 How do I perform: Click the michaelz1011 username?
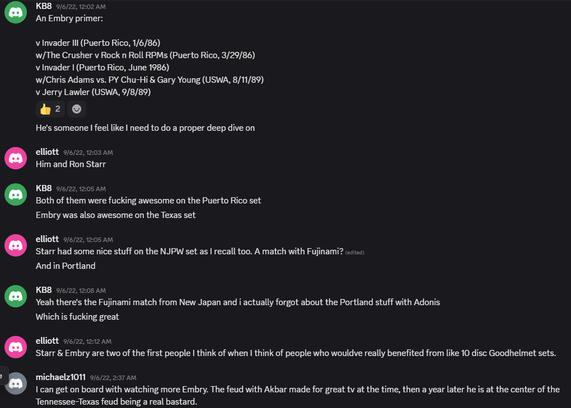pyautogui.click(x=60, y=377)
